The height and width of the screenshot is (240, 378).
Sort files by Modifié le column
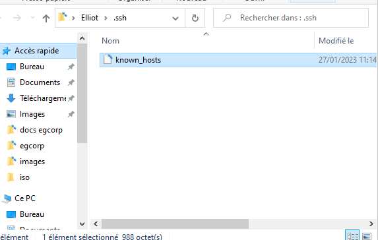(x=336, y=41)
